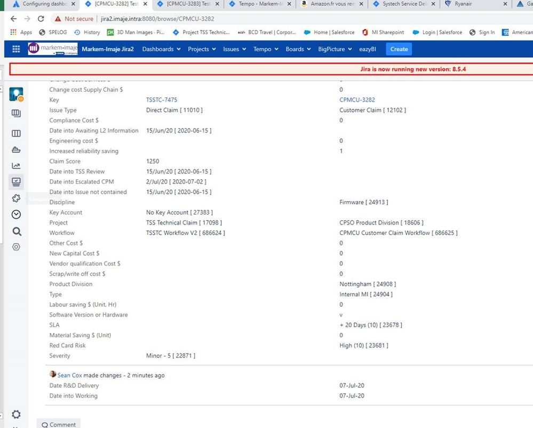Viewport: 533px width, 428px height.
Task: Select 'High (10) [ 23681 ]' value
Action: 364,345
